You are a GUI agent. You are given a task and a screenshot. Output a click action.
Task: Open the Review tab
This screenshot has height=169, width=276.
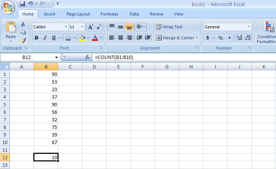[157, 14]
